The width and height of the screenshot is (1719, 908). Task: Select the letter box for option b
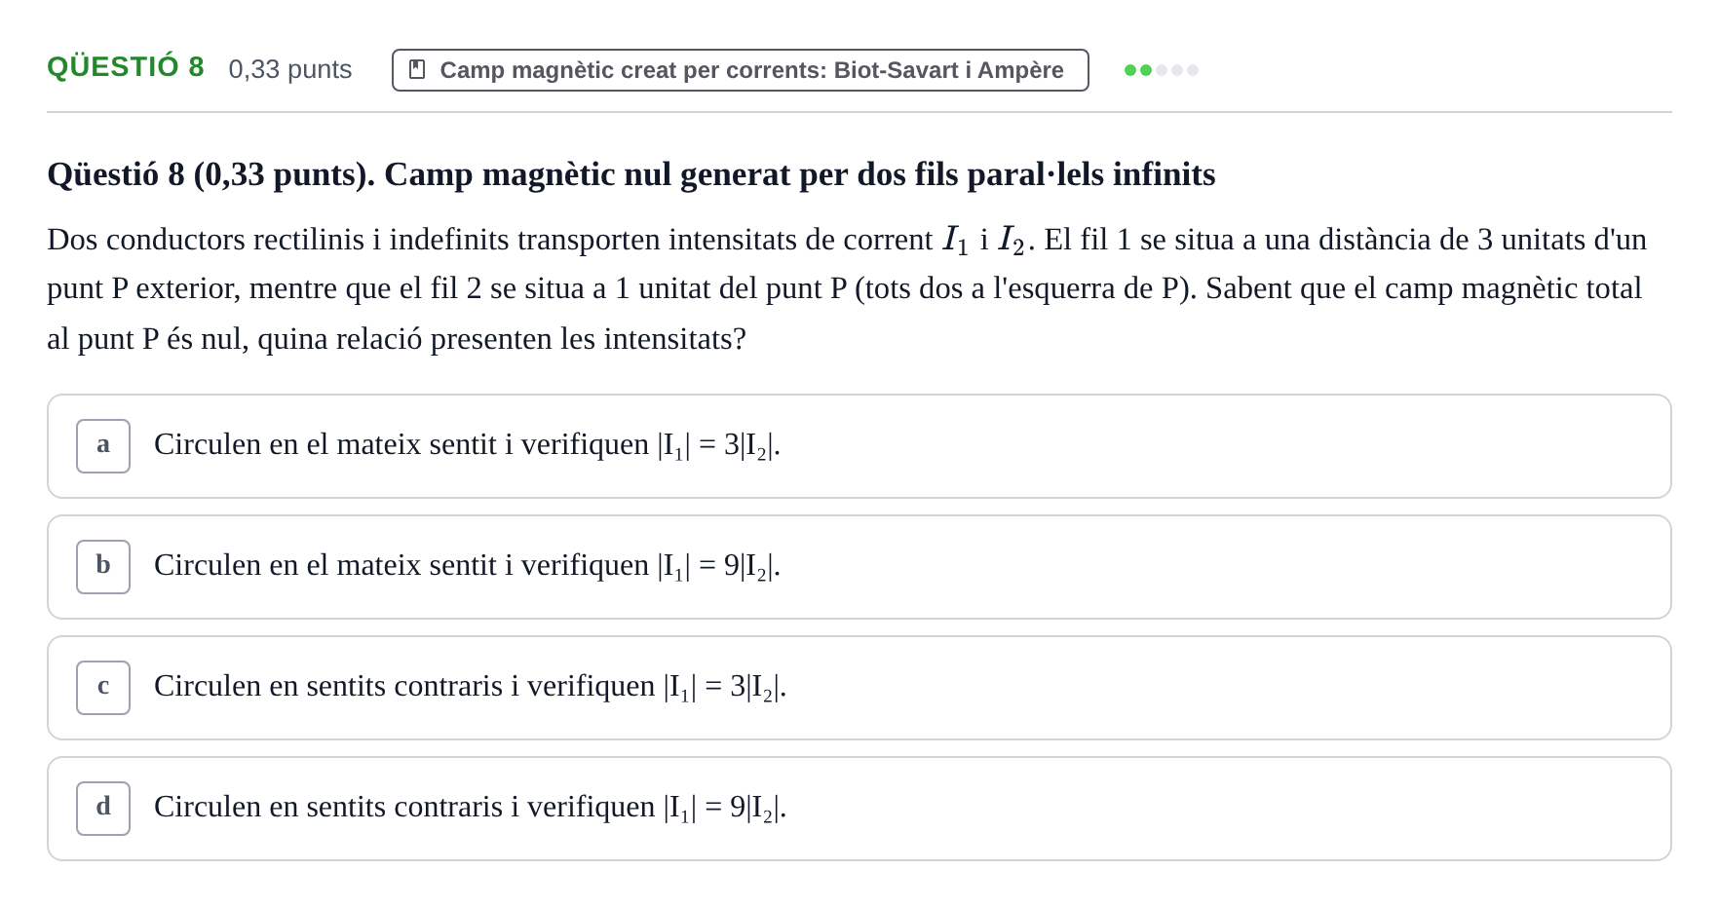coord(103,567)
